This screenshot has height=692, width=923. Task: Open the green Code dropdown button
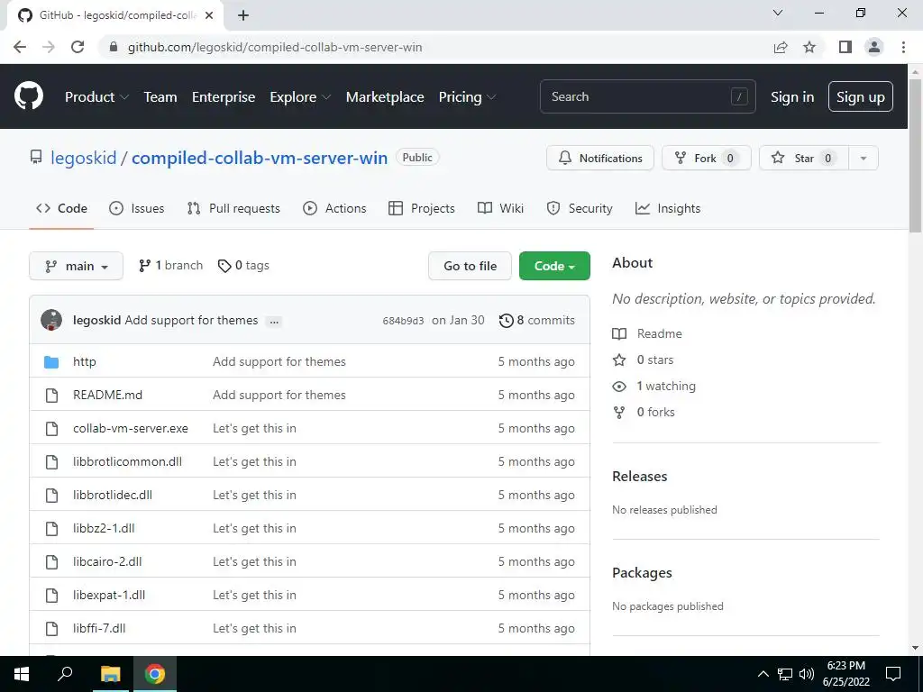[x=554, y=266]
